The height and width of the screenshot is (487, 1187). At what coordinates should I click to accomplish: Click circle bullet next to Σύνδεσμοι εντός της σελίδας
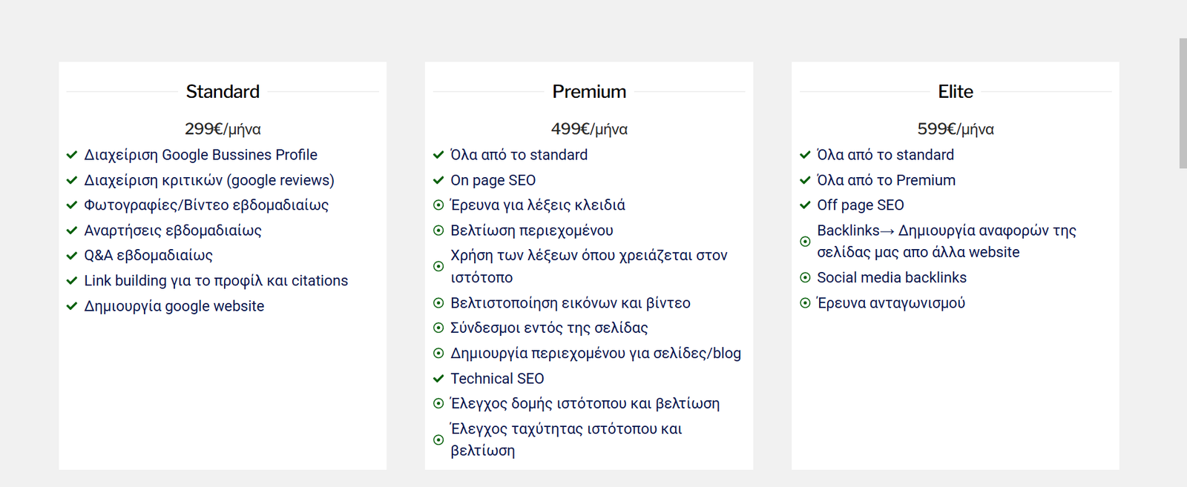(x=438, y=328)
